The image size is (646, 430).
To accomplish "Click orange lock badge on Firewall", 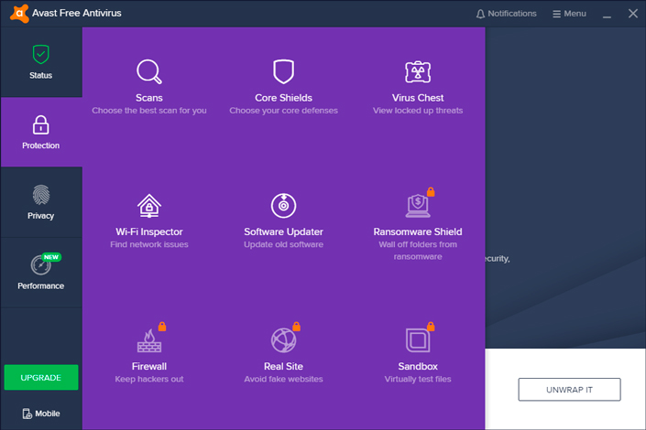I will pyautogui.click(x=162, y=327).
